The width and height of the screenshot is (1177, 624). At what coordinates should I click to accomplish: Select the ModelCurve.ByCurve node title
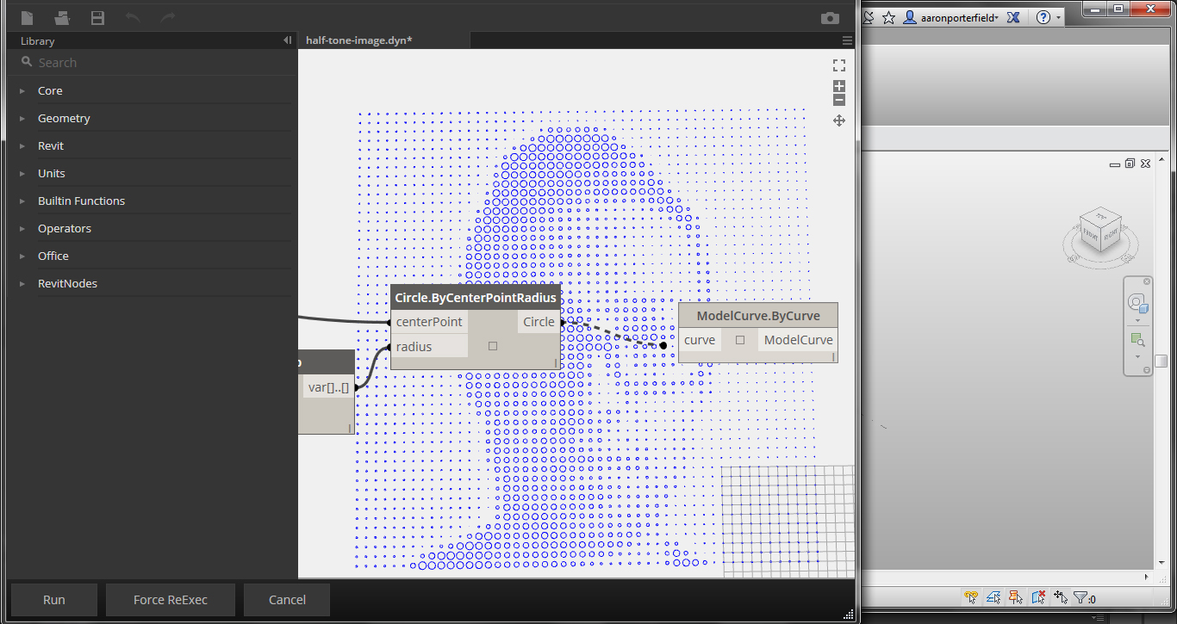coord(758,315)
